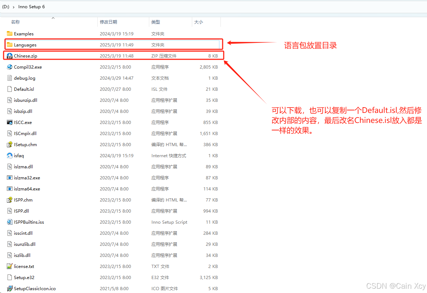Click the sort direction arrow above 名称
The width and height of the screenshot is (427, 293).
(53, 18)
